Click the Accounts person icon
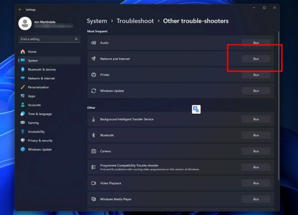The height and width of the screenshot is (215, 298). 23,105
